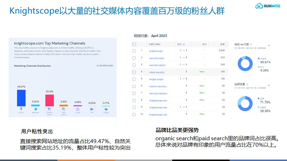Screen dimensions: 287x161
Task: Click the sort arrow in 排名 column
Action: tap(184, 44)
